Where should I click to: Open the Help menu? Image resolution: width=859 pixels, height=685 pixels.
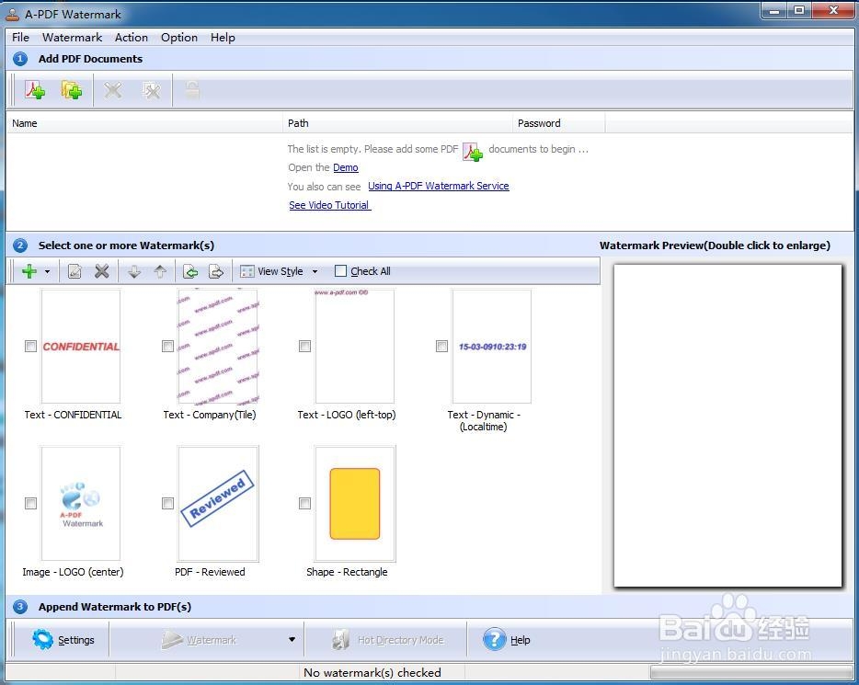(223, 37)
